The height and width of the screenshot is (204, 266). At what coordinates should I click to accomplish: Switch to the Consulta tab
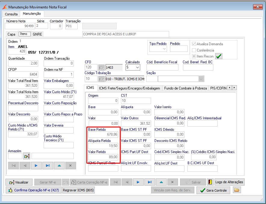tap(11, 14)
